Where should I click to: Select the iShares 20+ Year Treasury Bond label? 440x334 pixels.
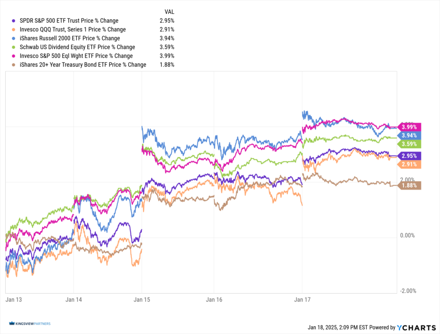(x=83, y=65)
